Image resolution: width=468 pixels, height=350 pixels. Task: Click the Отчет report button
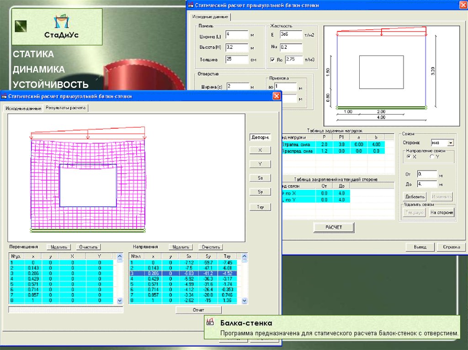coord(198,310)
